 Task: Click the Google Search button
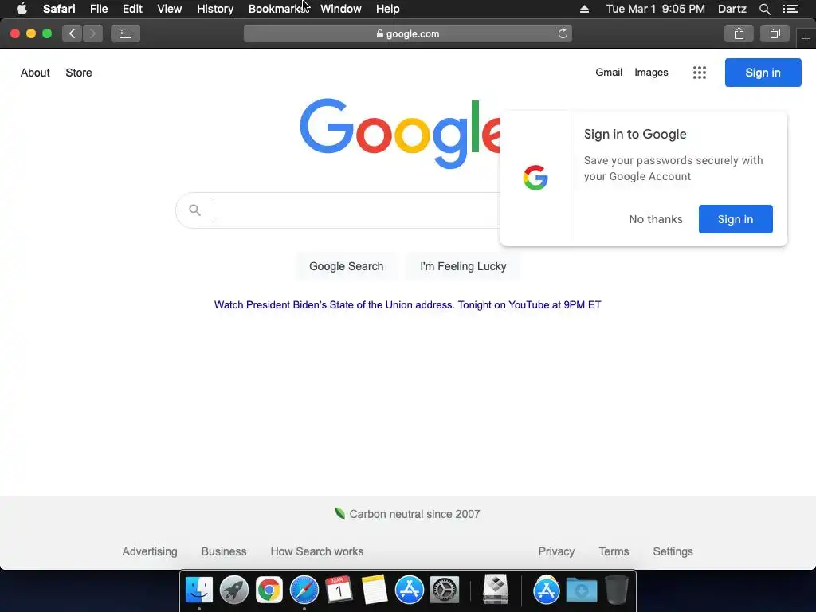(346, 266)
